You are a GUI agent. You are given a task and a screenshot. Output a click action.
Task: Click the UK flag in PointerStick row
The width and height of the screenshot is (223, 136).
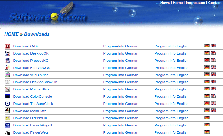tap(213, 89)
